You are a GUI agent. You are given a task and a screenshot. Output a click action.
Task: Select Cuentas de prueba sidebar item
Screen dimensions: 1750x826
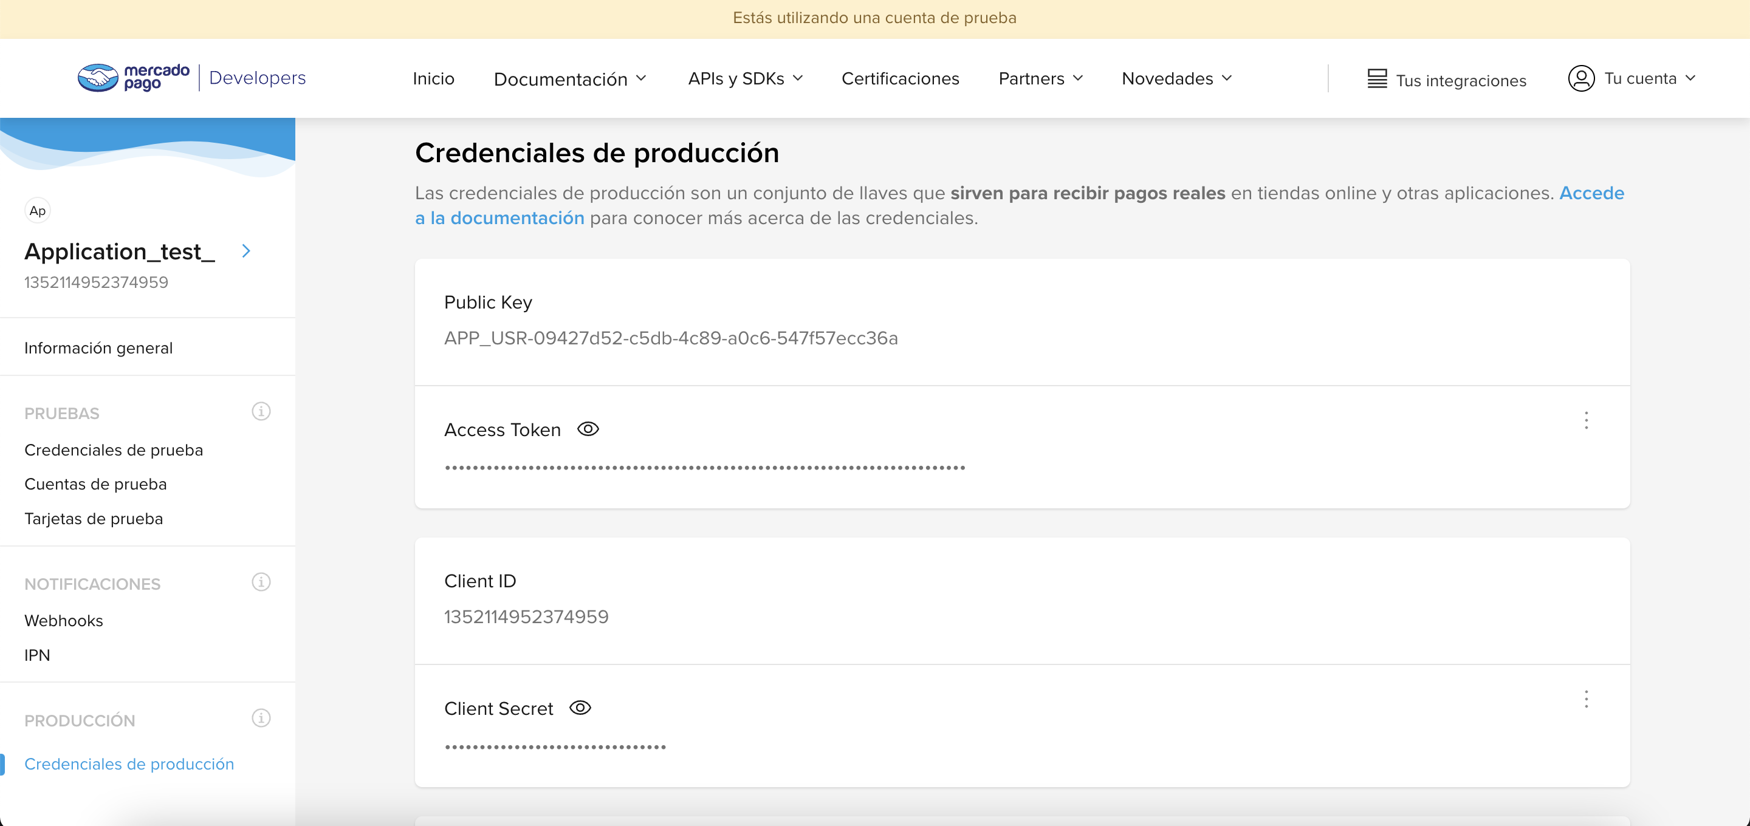(x=96, y=483)
